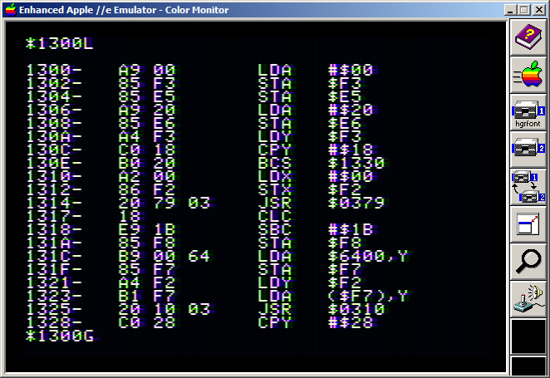550x378 pixels.
Task: Click the STA $F8 instruction
Action: 309,243
